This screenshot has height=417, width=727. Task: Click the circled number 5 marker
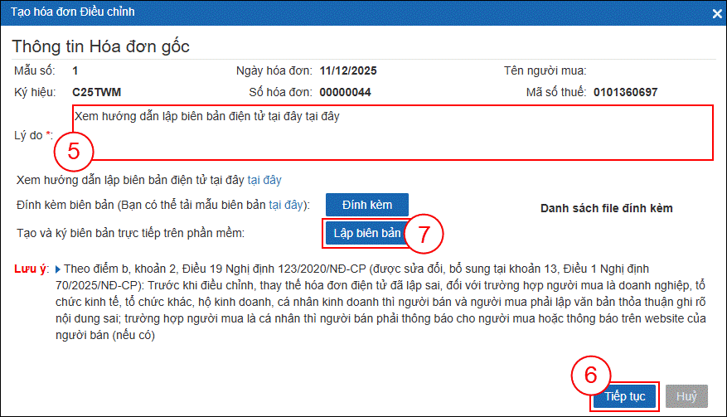click(74, 152)
